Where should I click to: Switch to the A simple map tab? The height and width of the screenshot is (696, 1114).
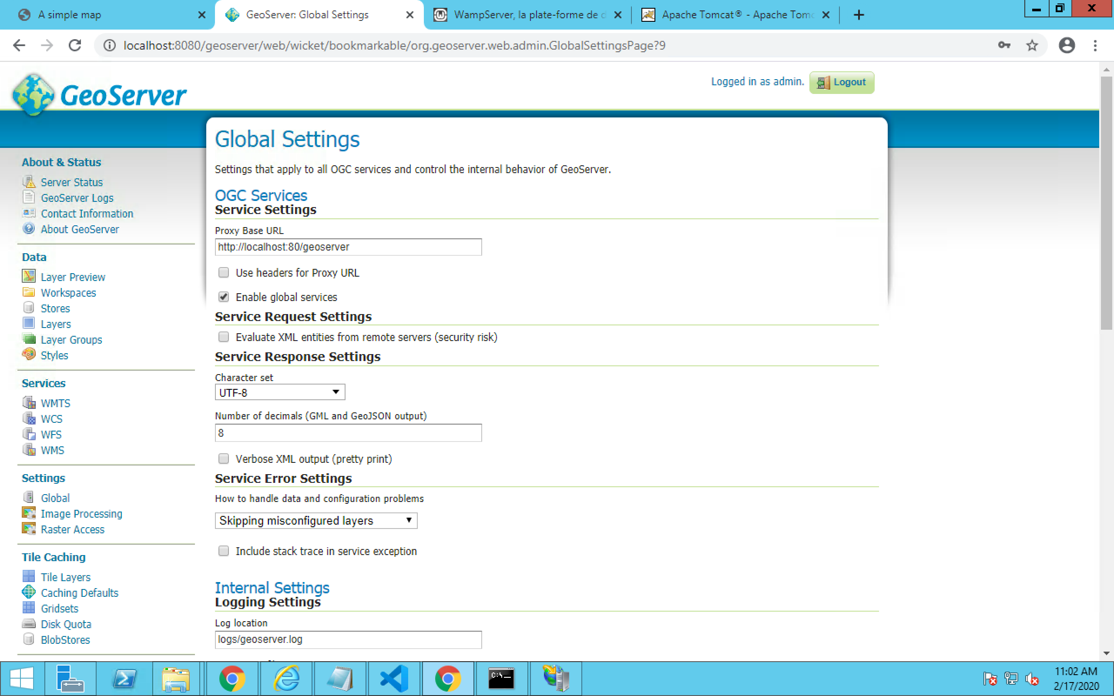[69, 14]
